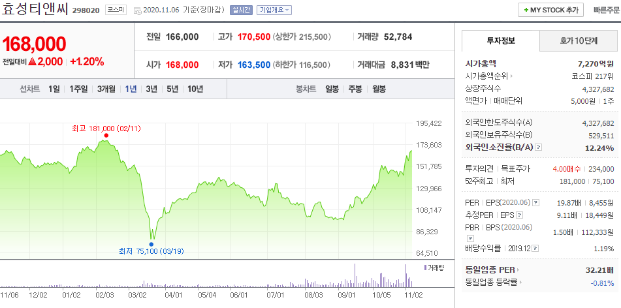Click 봉차트 label
621x308 pixels.
pyautogui.click(x=306, y=89)
